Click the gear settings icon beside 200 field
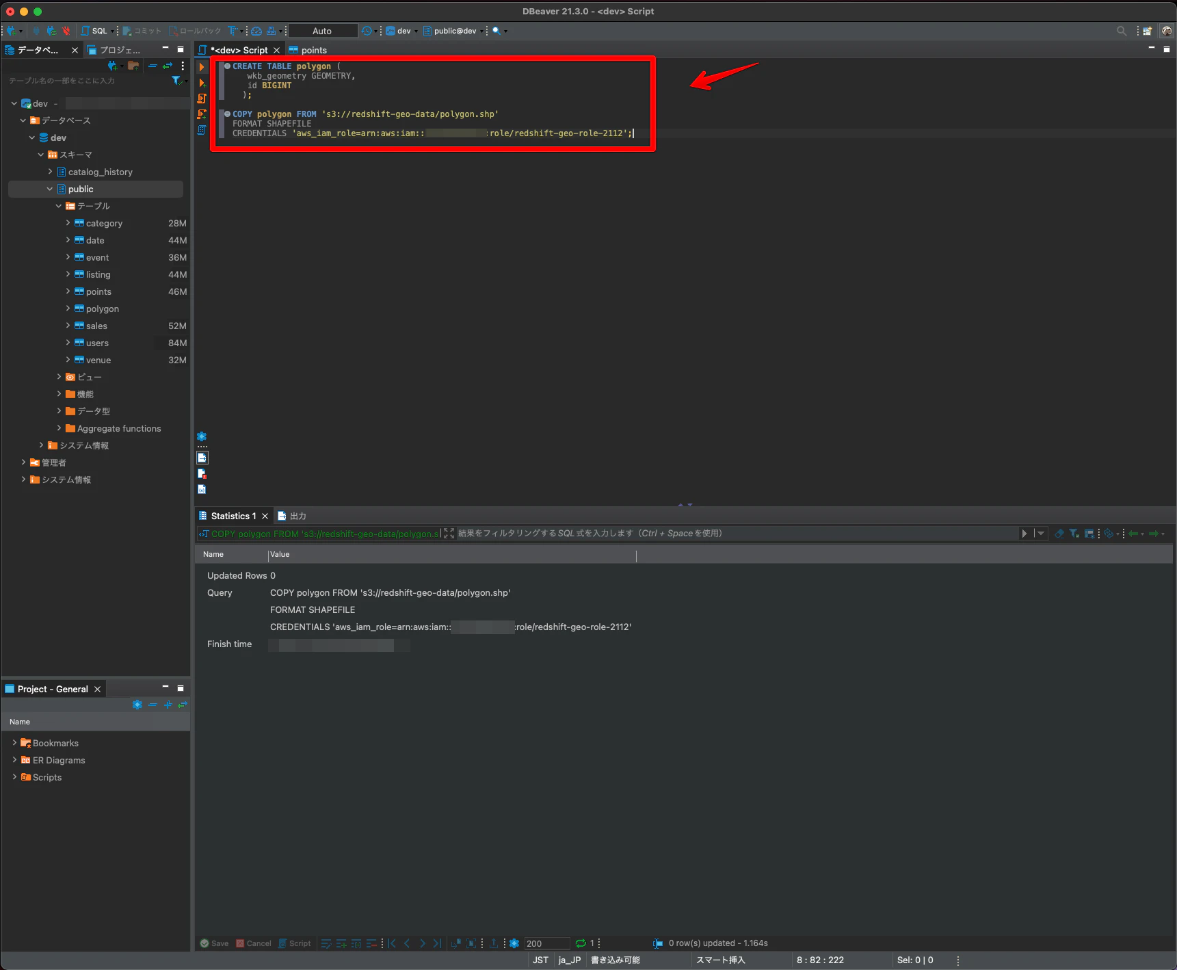The width and height of the screenshot is (1177, 970). 514,943
